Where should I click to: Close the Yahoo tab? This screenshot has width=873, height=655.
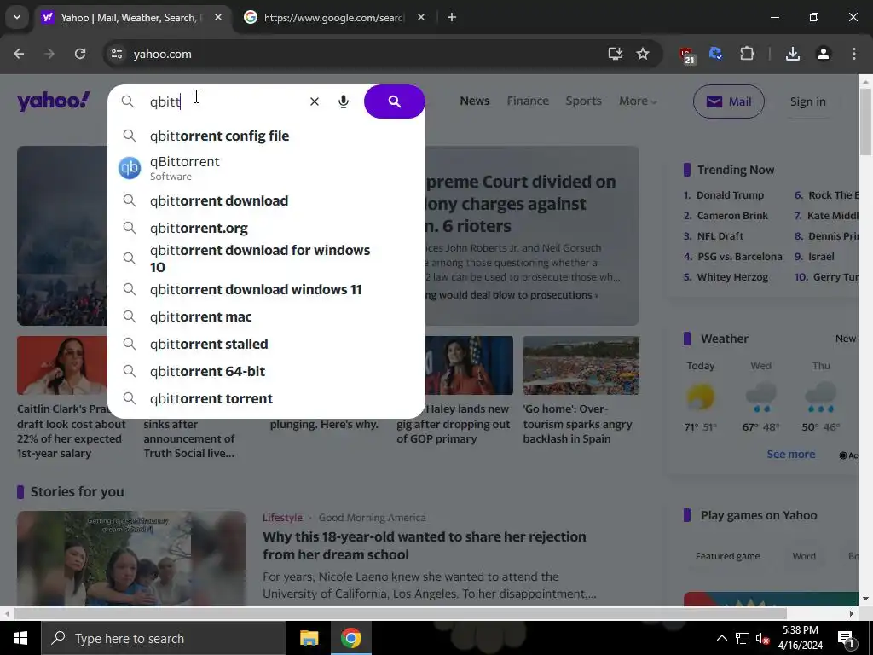click(x=218, y=18)
